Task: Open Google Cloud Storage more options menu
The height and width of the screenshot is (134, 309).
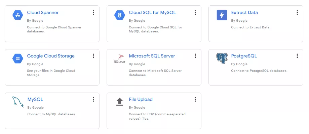Action: [93, 56]
